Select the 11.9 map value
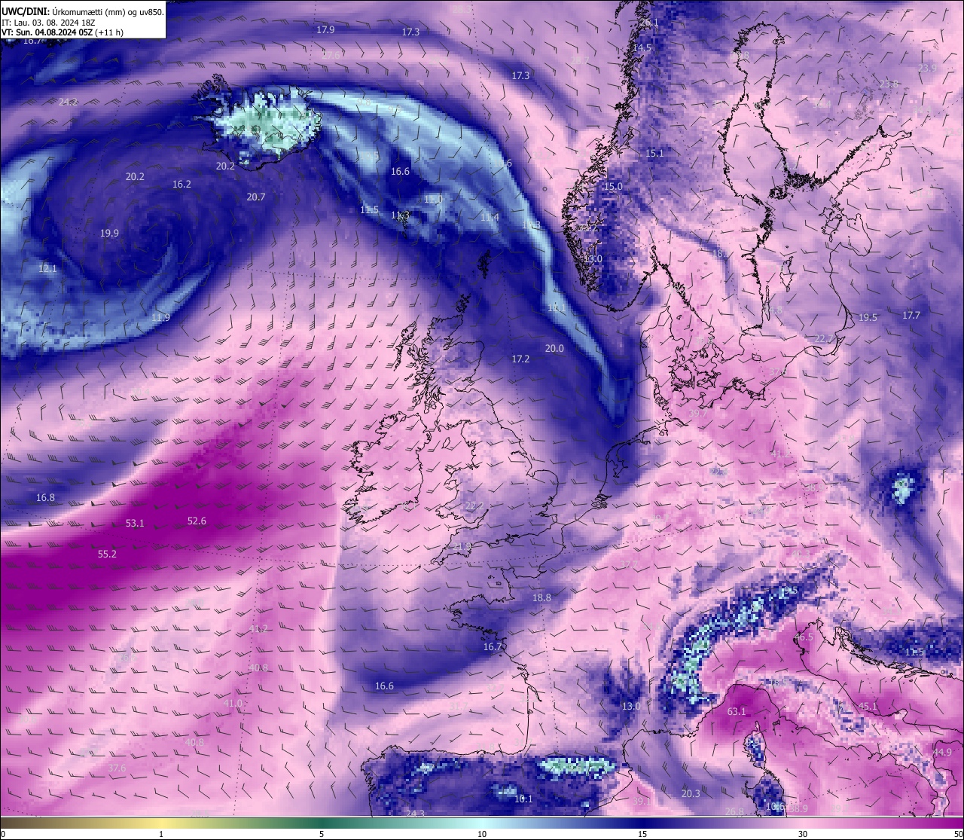The height and width of the screenshot is (840, 964). pos(160,318)
